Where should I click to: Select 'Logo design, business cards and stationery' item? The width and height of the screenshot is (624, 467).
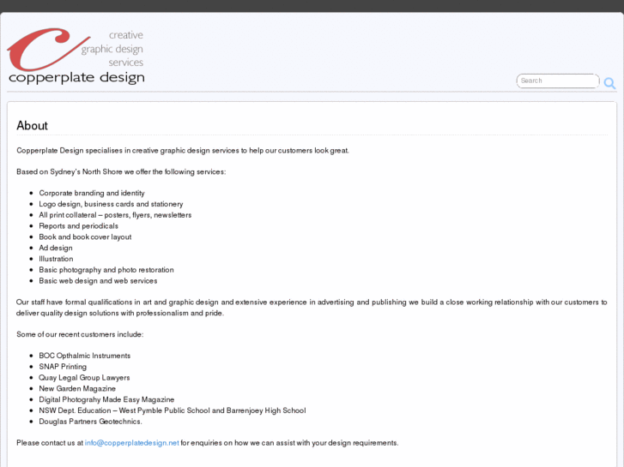coord(111,204)
